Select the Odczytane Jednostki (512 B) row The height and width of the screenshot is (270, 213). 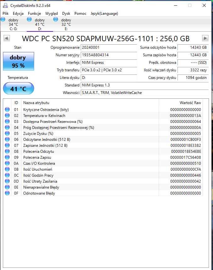103,139
